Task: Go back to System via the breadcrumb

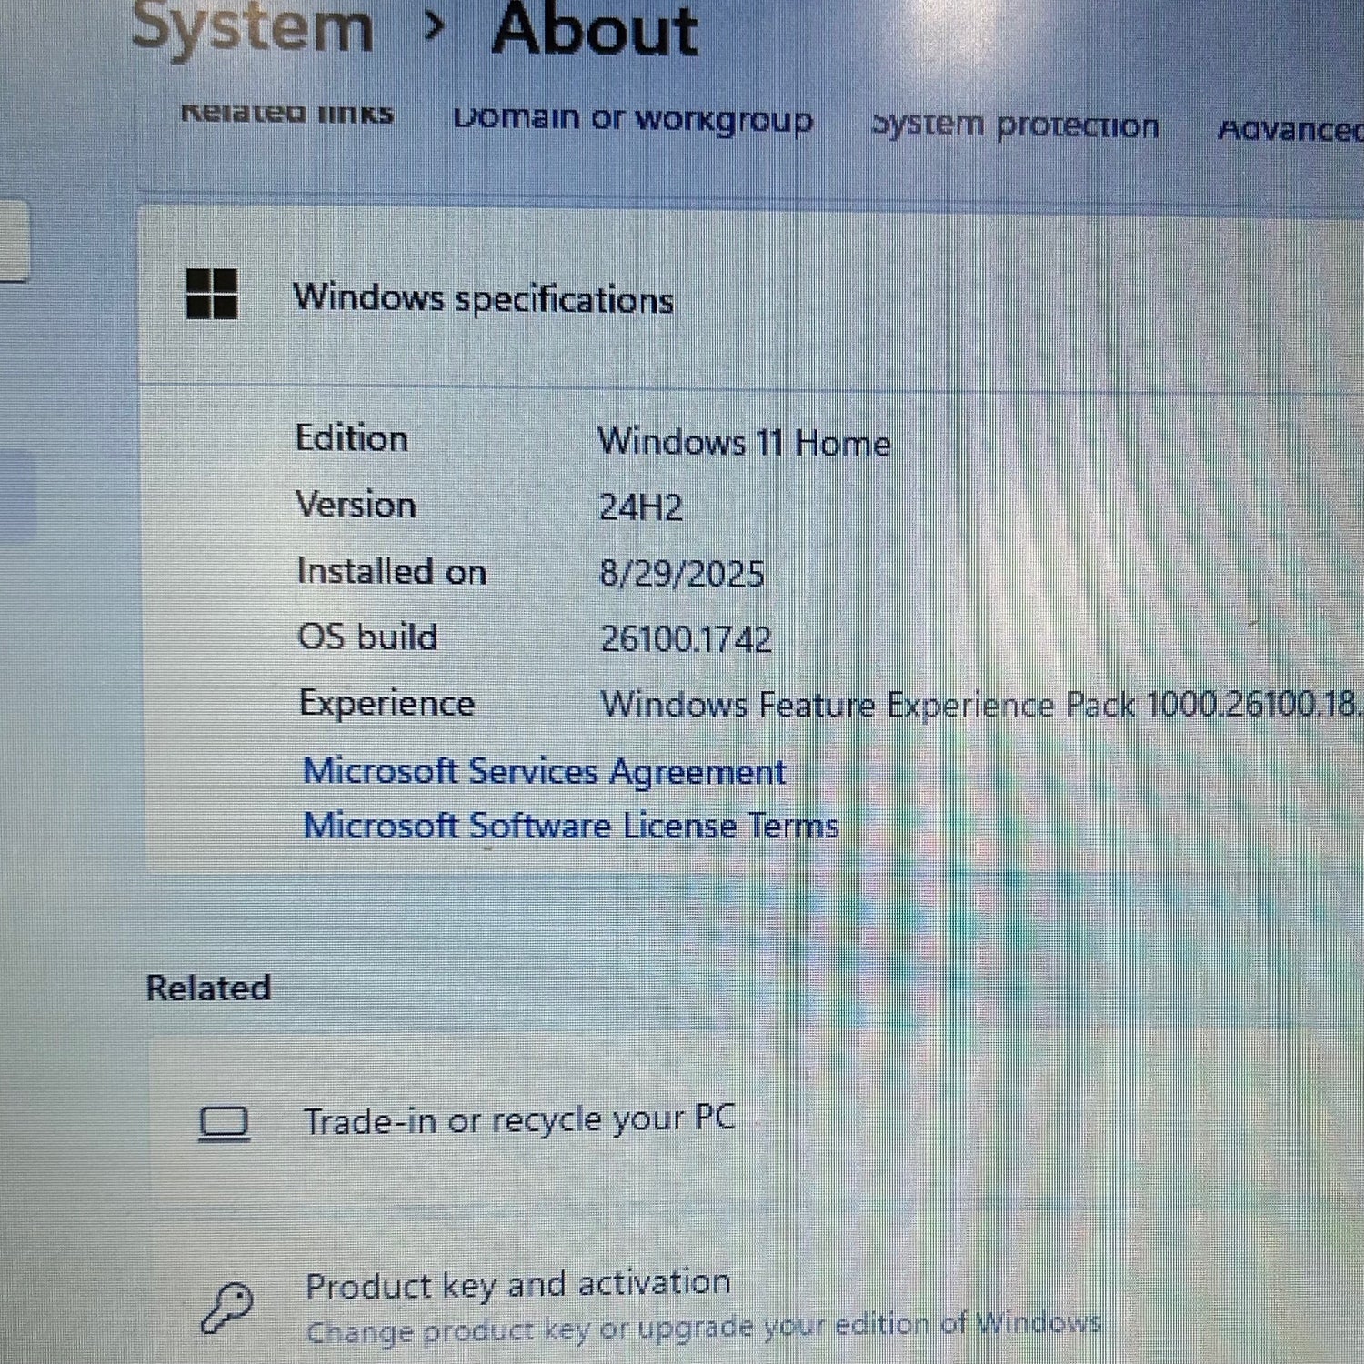Action: coord(253,27)
